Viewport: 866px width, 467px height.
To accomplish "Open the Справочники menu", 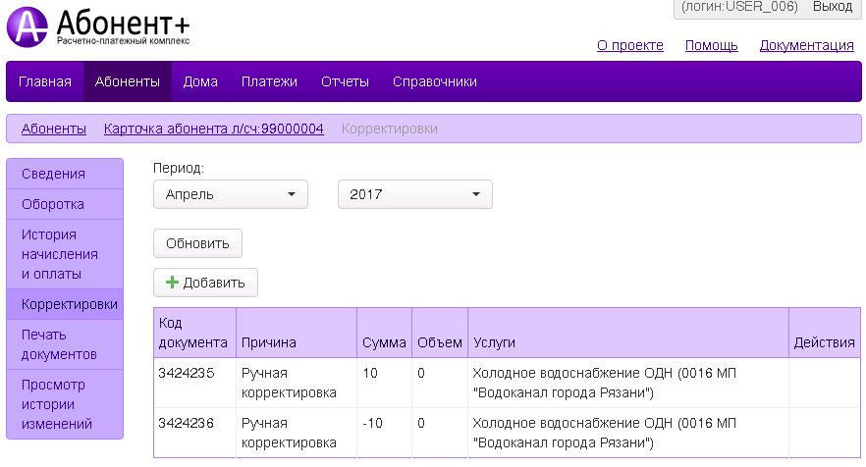I will (x=434, y=81).
